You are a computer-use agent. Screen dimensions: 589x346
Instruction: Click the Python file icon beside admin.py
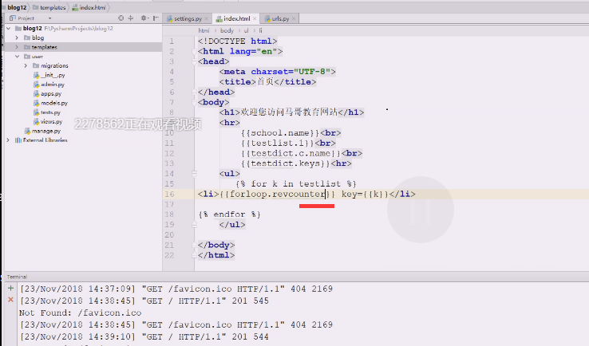[x=37, y=85]
